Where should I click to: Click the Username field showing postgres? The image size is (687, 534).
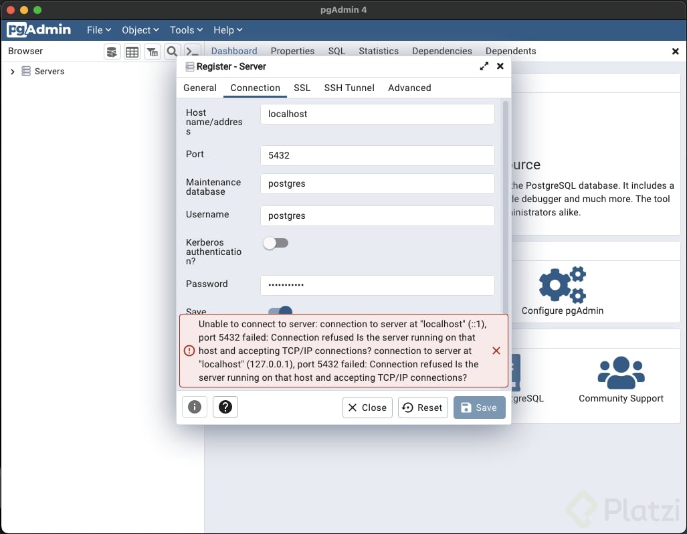pos(377,215)
